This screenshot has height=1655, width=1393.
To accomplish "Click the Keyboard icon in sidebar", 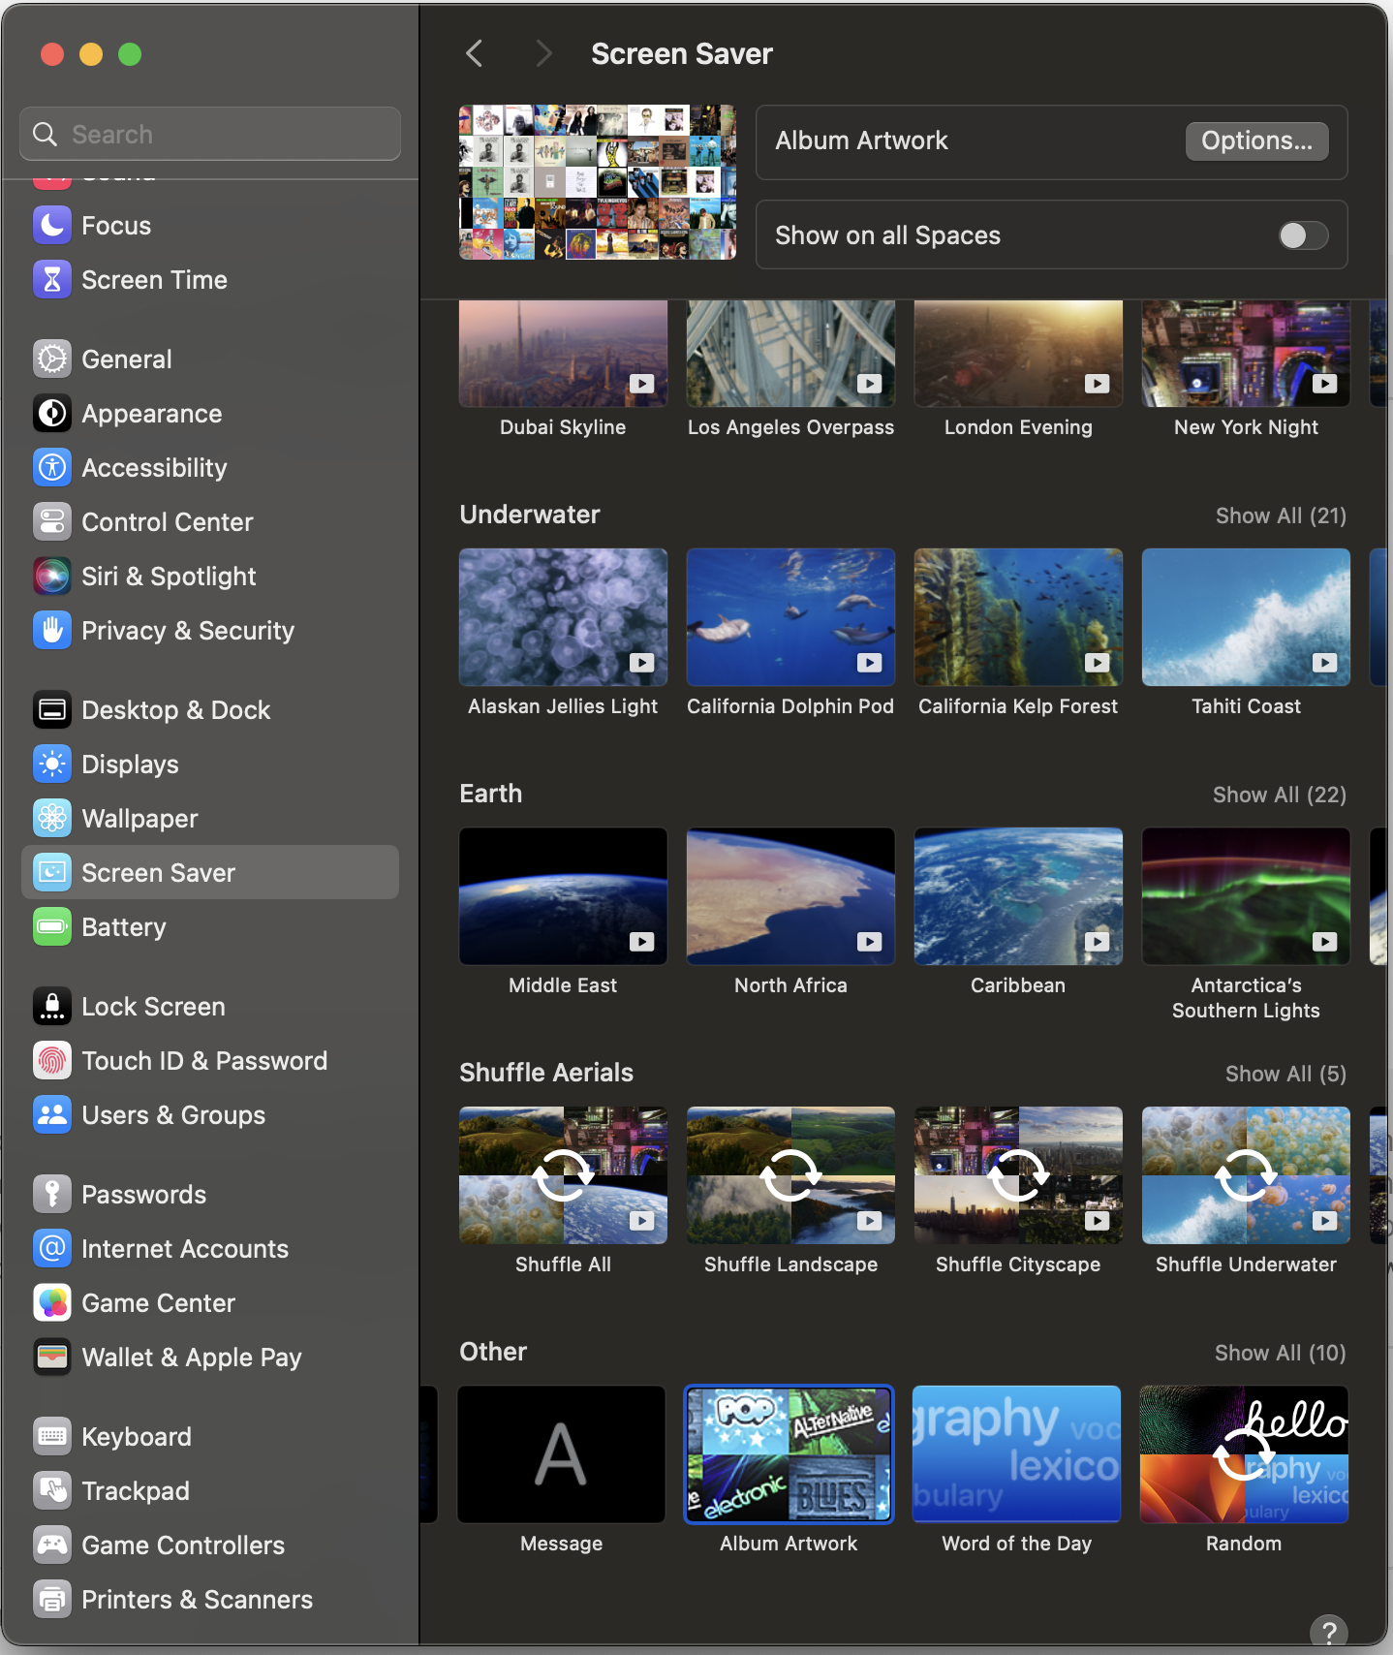I will coord(52,1437).
